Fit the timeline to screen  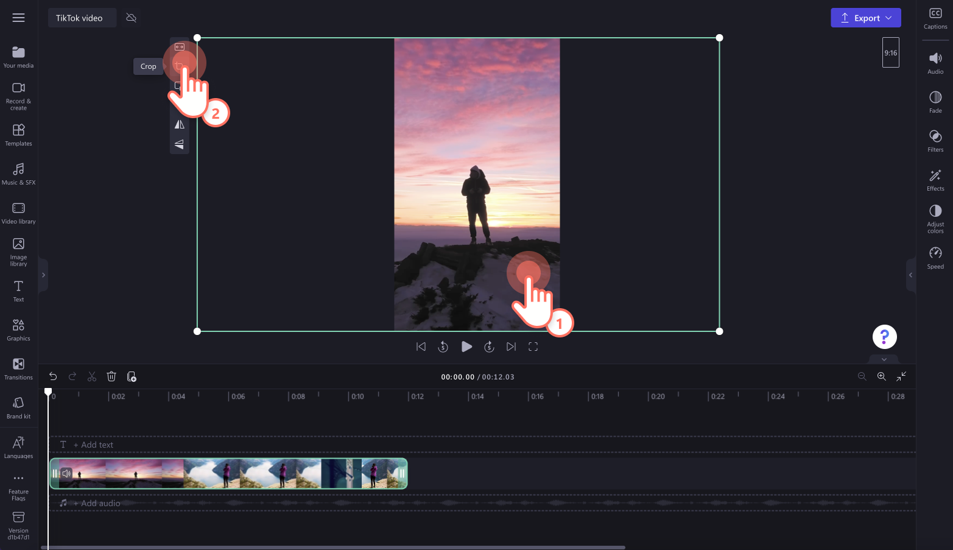coord(901,376)
